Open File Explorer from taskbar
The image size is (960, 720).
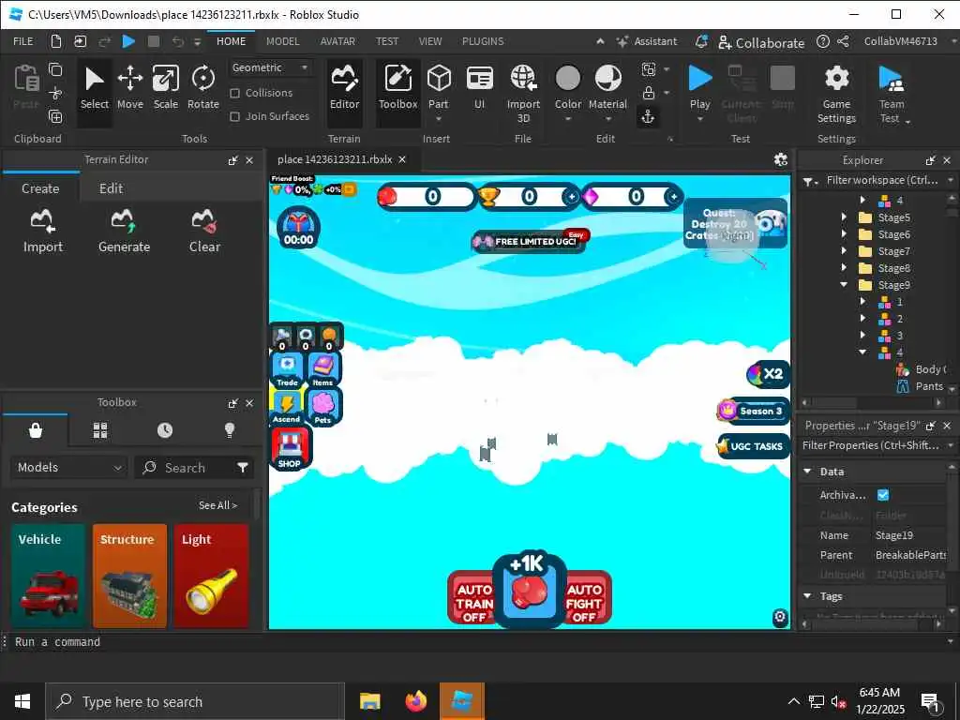[x=369, y=701]
